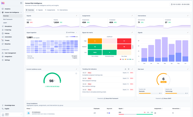Click the Moxso Risk Framework link

coord(111,99)
